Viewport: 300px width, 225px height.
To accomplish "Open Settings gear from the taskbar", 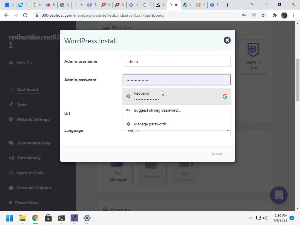I will click(87, 218).
